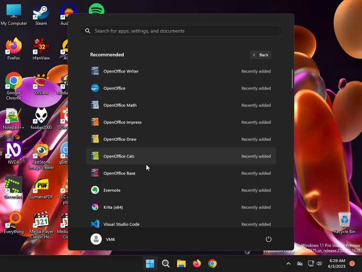Click the "Visual Studio Code" label text
This screenshot has height=272, width=362.
coord(122,224)
